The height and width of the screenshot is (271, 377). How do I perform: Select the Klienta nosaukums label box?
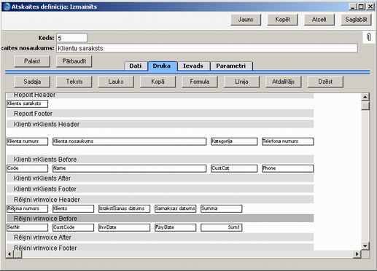point(130,141)
